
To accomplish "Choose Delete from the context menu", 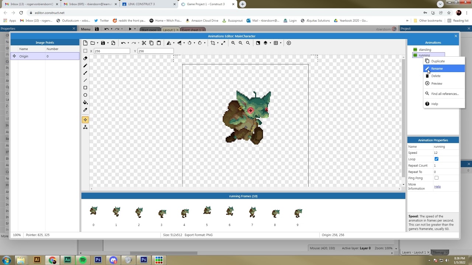I will pyautogui.click(x=444, y=76).
